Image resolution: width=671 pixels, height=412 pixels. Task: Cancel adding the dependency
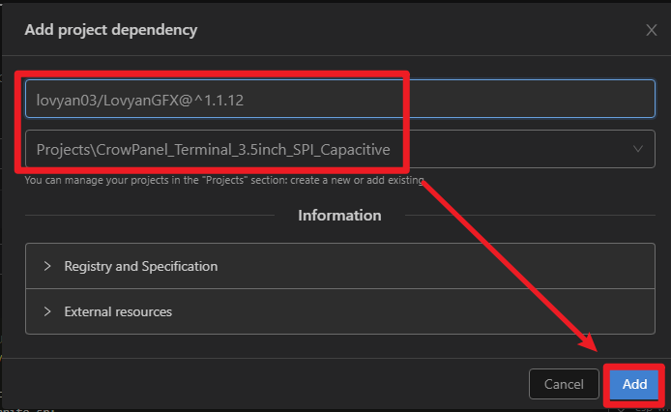[x=564, y=384]
